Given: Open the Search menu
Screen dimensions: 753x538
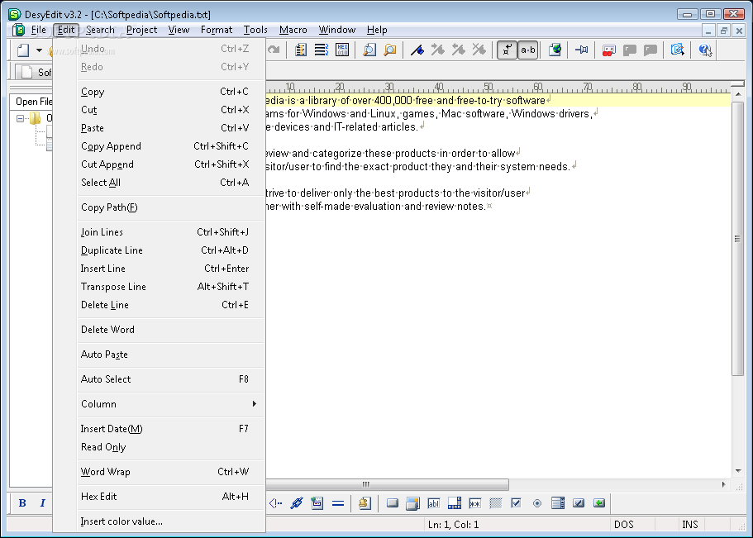Looking at the screenshot, I should coord(100,30).
